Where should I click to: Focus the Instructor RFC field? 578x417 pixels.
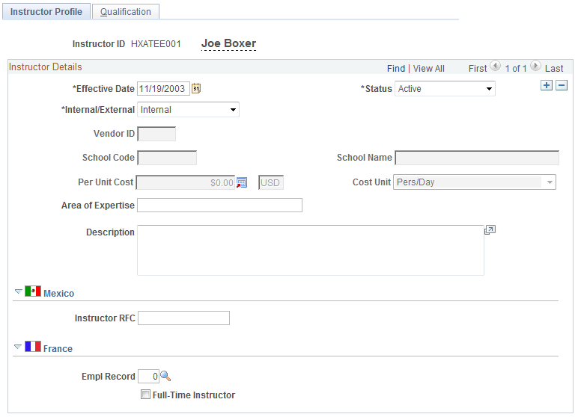(183, 318)
